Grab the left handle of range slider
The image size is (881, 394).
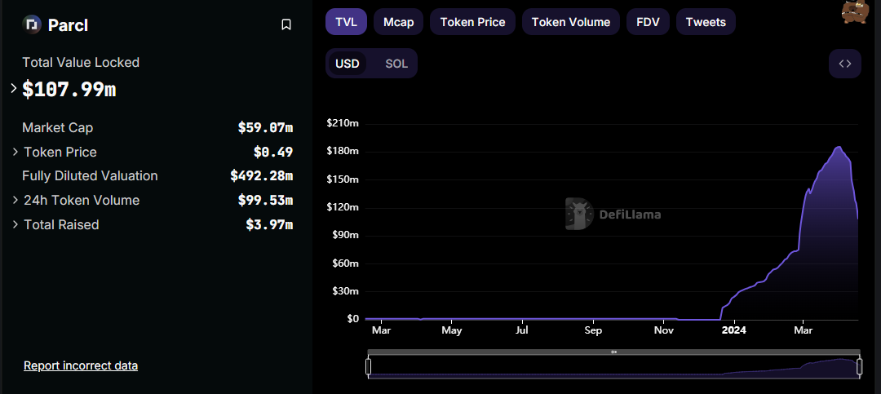369,367
